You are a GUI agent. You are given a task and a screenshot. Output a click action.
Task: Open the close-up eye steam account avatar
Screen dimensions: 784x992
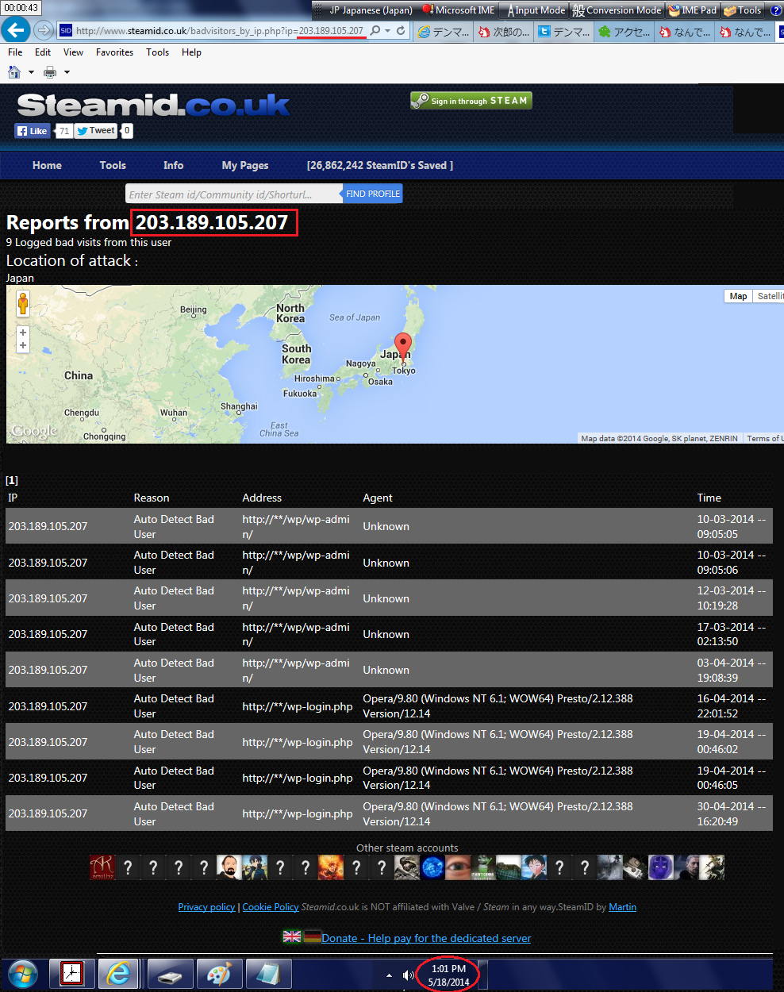[458, 867]
